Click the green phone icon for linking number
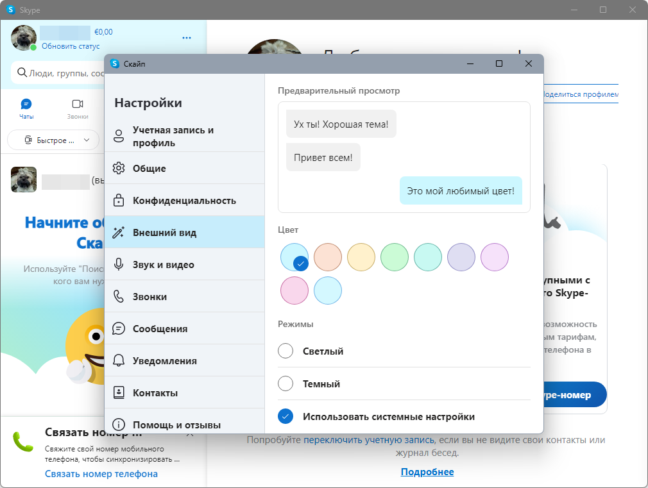Screen dimensions: 648x488 tap(22, 442)
